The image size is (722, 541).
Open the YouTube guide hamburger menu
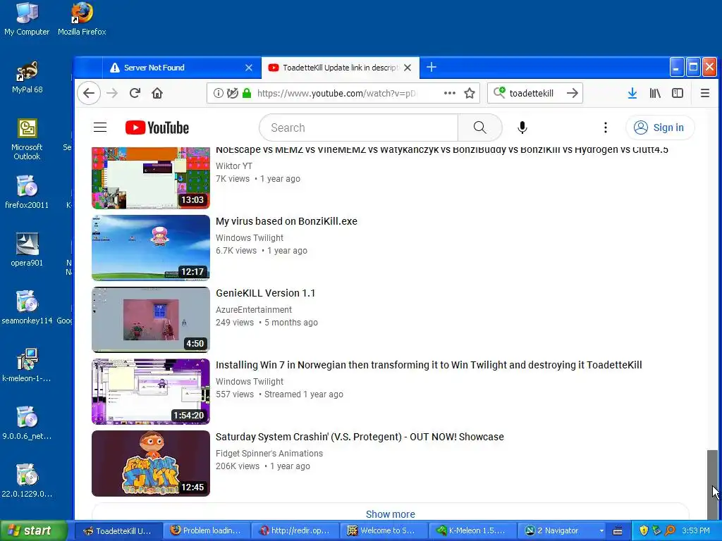tap(100, 128)
